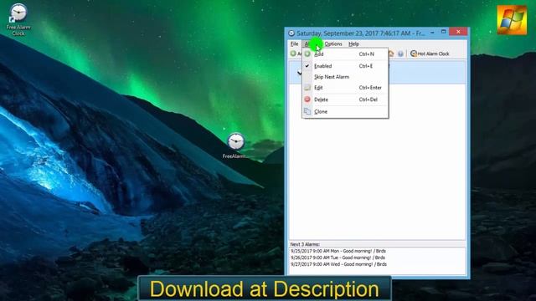Click the green Add toolbar icon
This screenshot has width=536, height=301.
pos(293,54)
